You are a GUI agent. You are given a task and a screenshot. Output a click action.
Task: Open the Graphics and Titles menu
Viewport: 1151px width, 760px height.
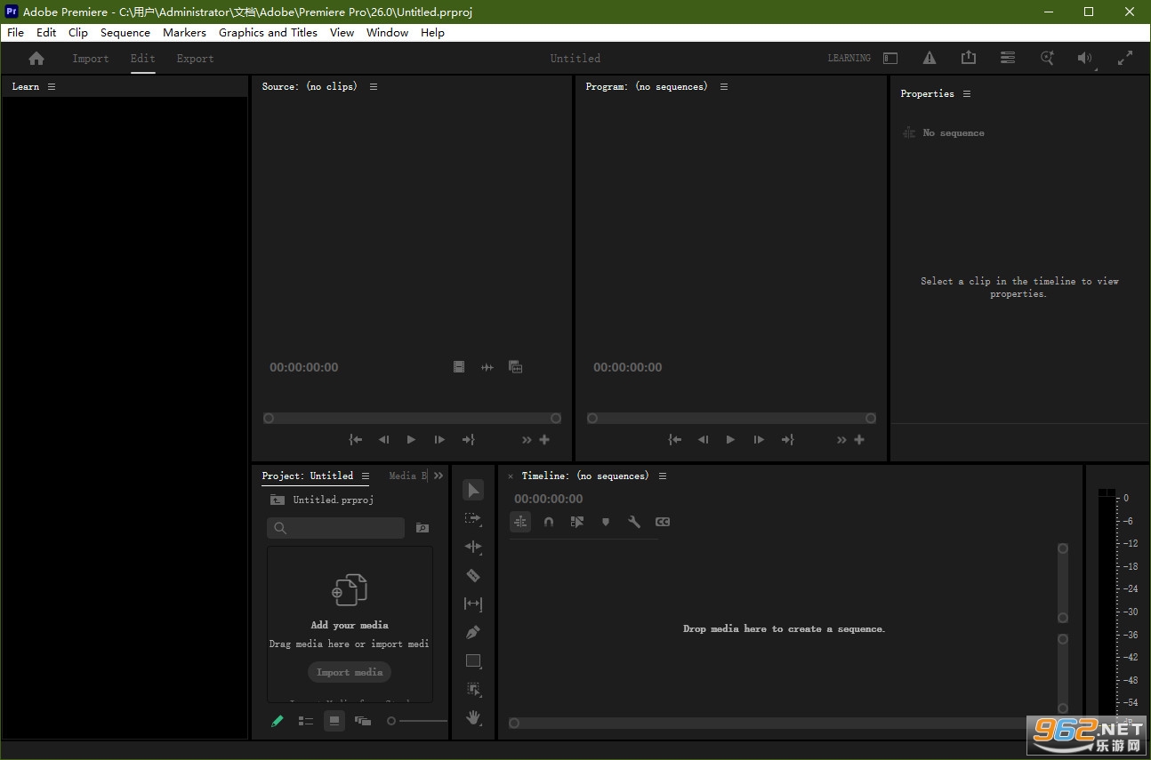click(x=268, y=32)
